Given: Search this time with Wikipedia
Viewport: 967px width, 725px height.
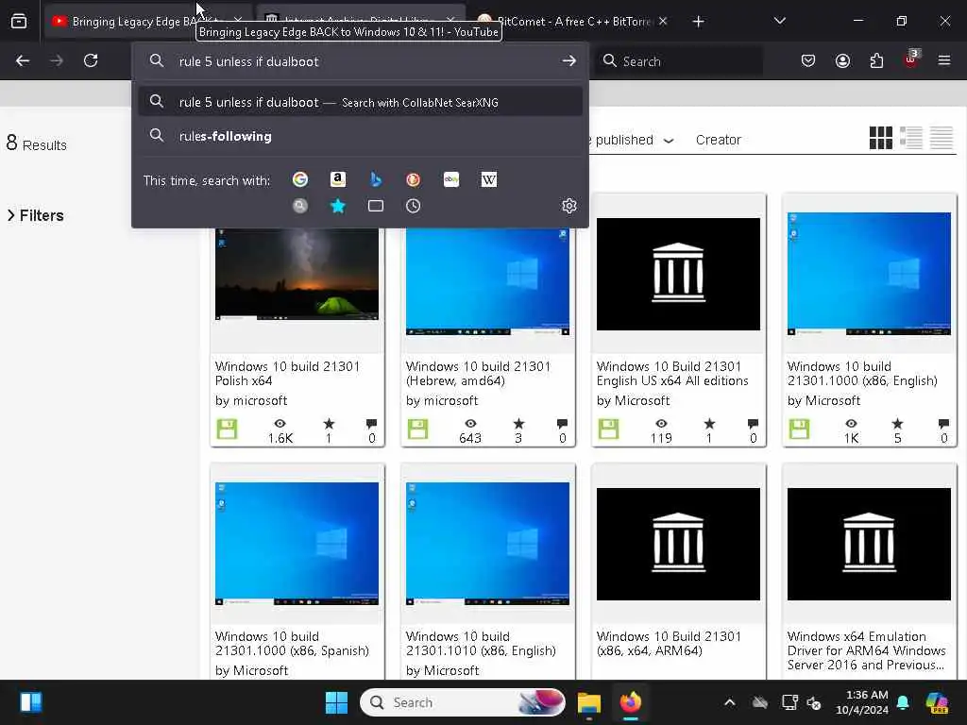Looking at the screenshot, I should [489, 179].
